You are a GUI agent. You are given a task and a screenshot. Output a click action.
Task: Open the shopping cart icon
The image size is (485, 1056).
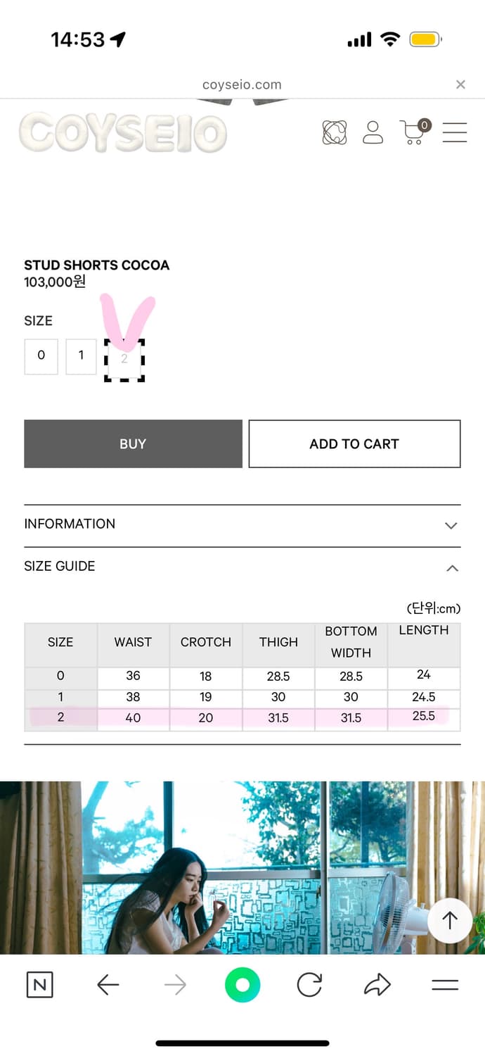(413, 132)
